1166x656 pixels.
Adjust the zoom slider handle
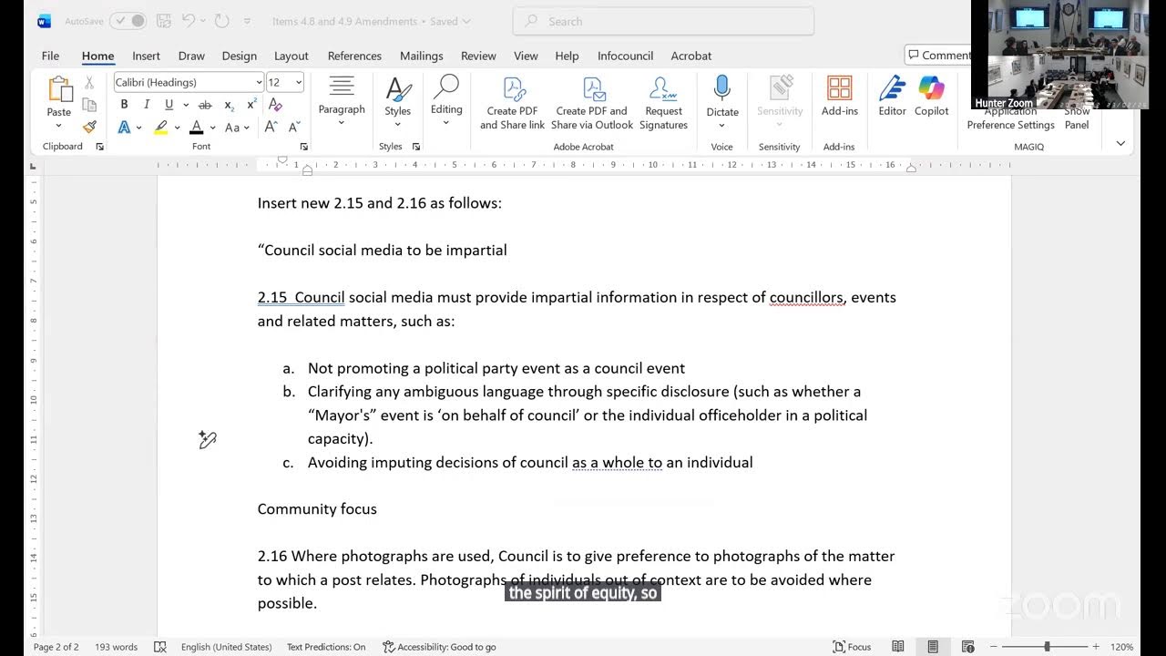(x=1047, y=647)
